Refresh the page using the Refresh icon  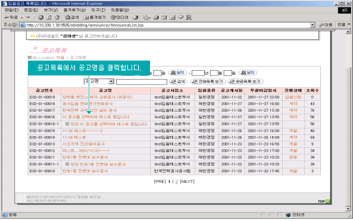tap(49, 17)
